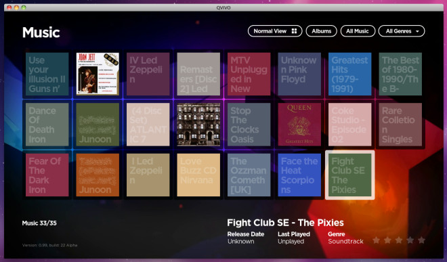Open the Unknown Pink Floyd album tile
The image size is (447, 262).
(299, 74)
